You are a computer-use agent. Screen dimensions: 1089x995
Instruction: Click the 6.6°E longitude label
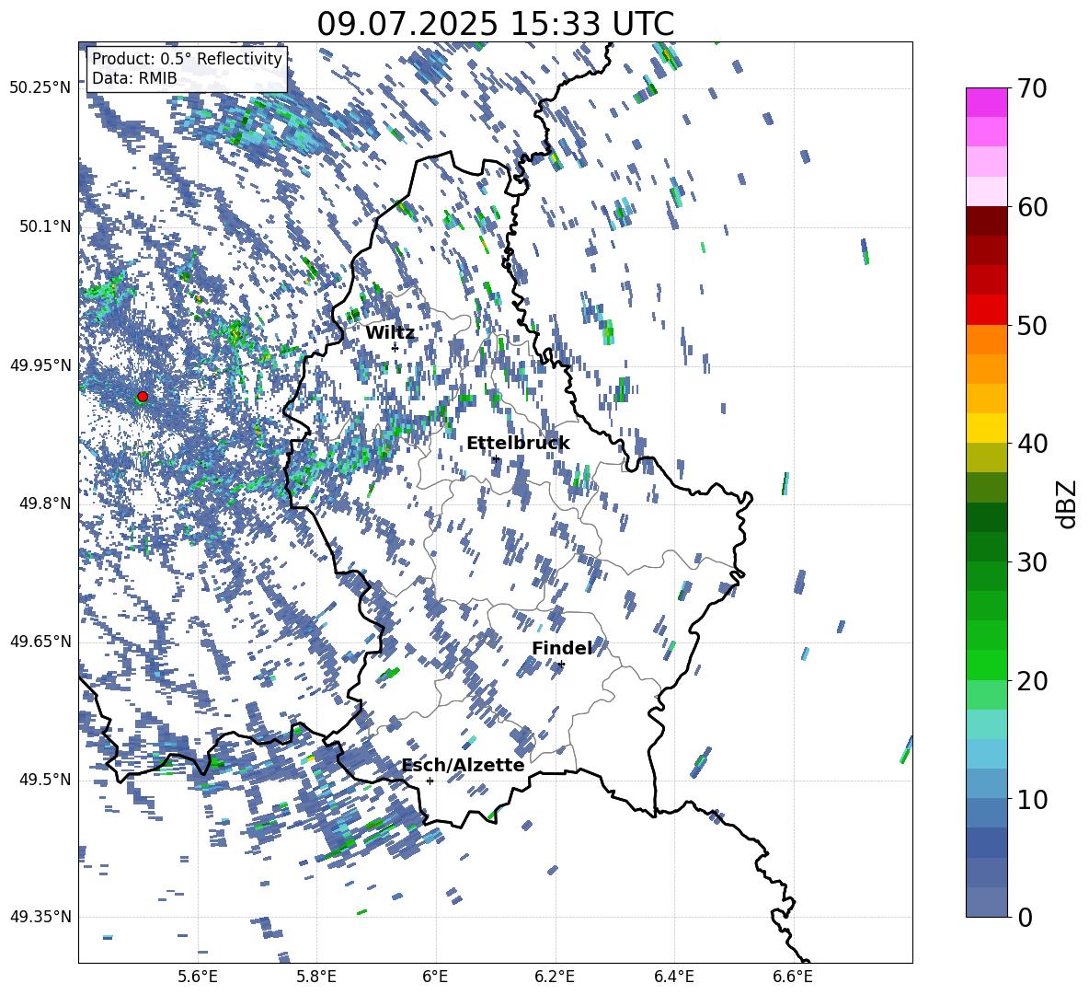tap(793, 977)
